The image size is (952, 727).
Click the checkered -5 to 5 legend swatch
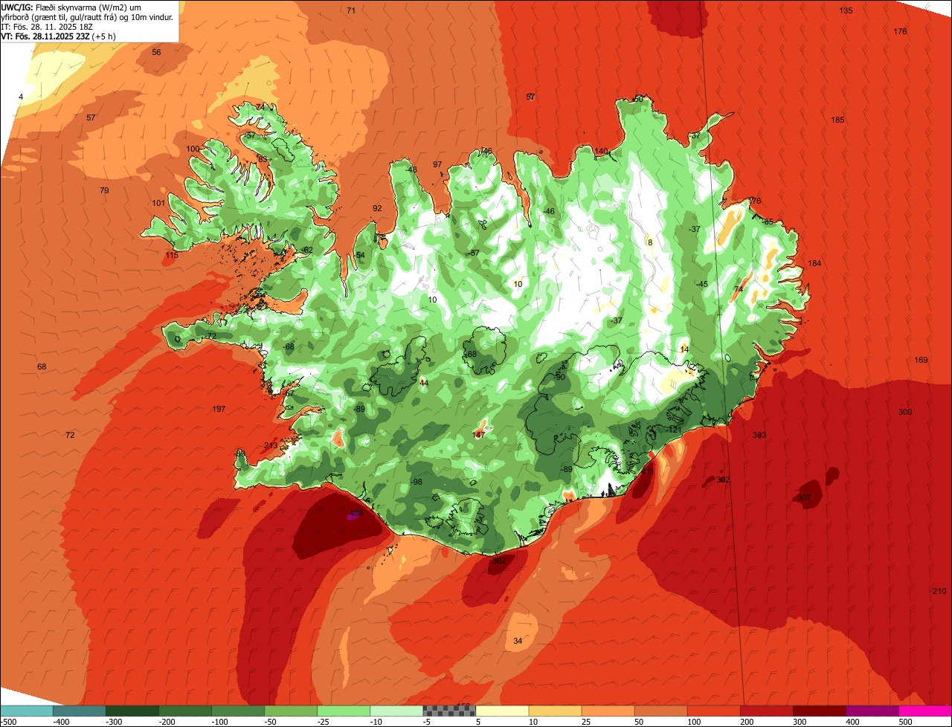[449, 711]
